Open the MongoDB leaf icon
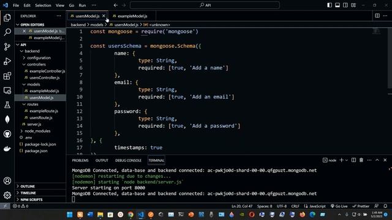392x220 pixels. click(x=7, y=120)
